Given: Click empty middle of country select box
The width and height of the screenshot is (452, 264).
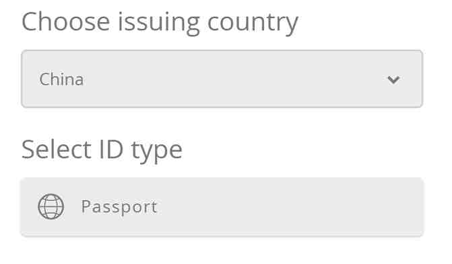Looking at the screenshot, I should [x=230, y=79].
